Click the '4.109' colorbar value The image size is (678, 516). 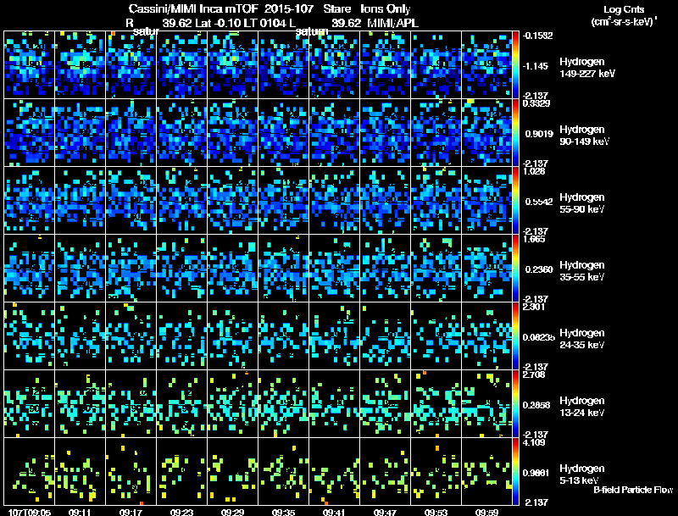(534, 442)
